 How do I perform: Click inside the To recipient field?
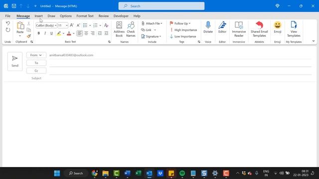point(180,63)
